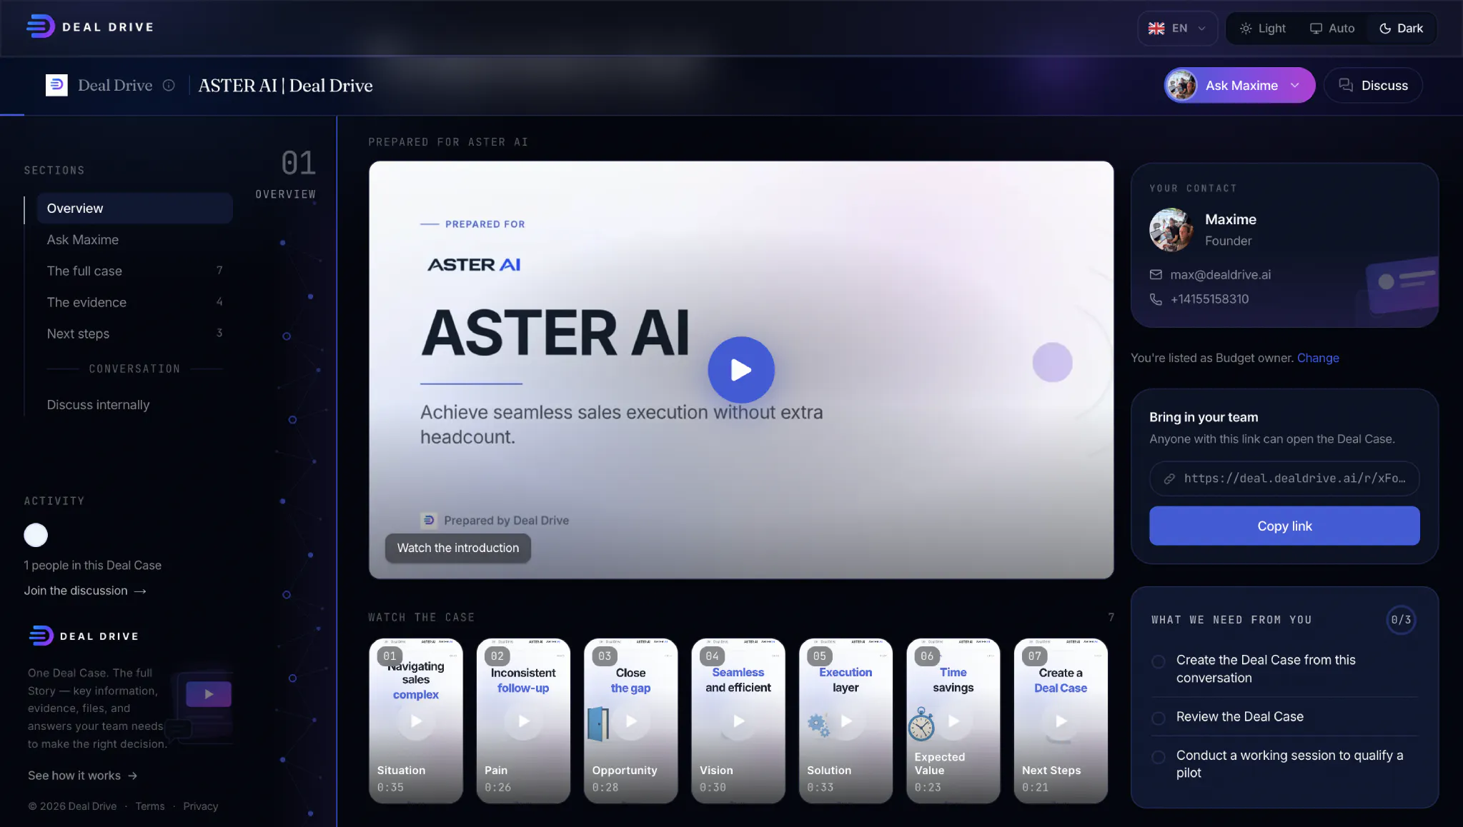
Task: Click the Deal Drive square logo in header
Action: [x=56, y=85]
